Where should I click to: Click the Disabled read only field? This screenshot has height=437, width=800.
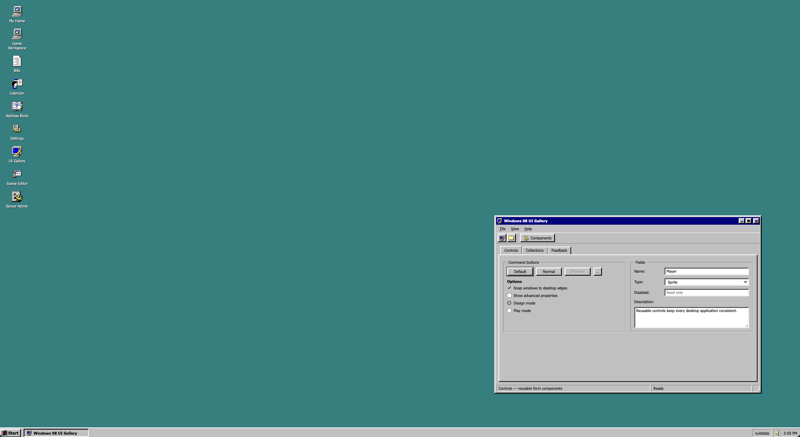[706, 292]
